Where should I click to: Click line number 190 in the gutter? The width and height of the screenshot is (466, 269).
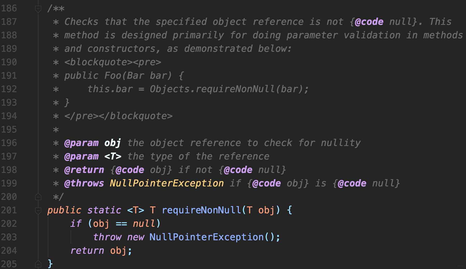pos(9,62)
